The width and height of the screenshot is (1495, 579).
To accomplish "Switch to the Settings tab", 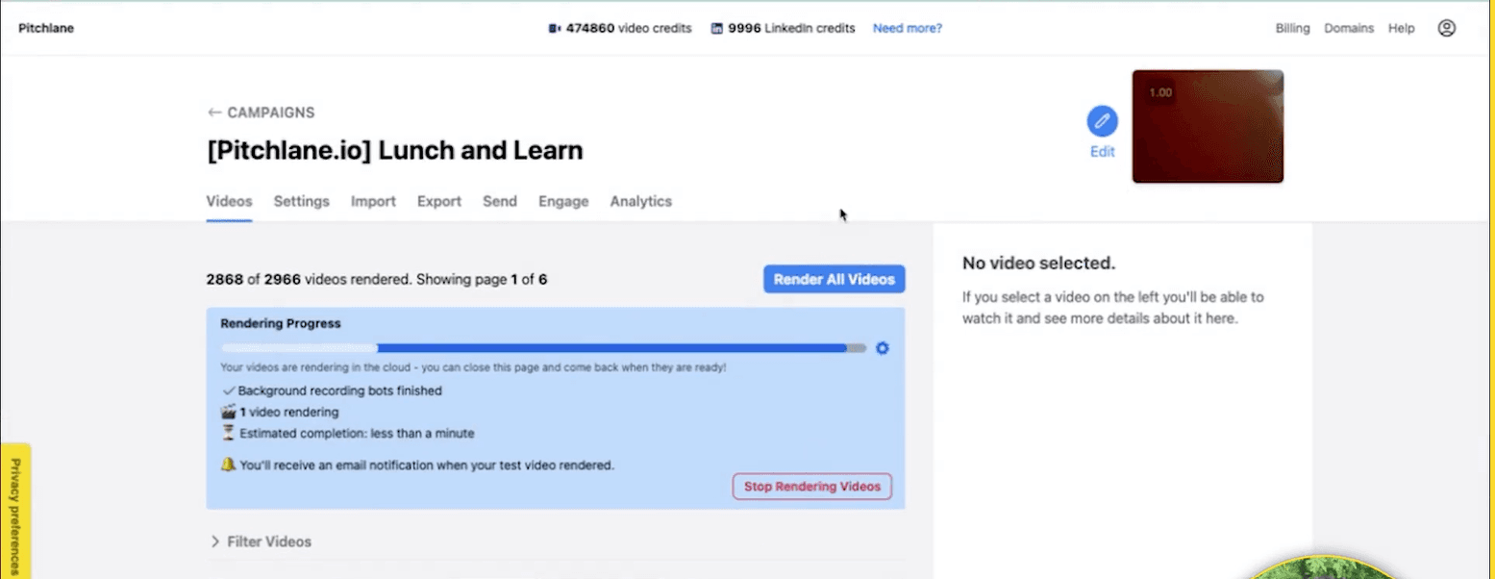I will [301, 201].
